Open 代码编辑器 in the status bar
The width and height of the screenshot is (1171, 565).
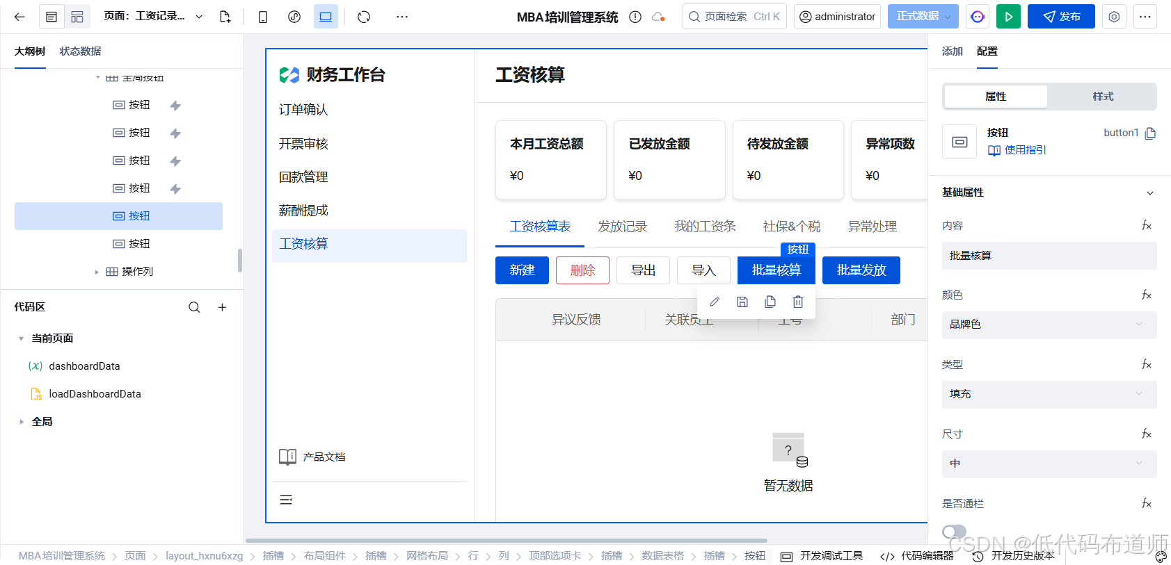(916, 556)
